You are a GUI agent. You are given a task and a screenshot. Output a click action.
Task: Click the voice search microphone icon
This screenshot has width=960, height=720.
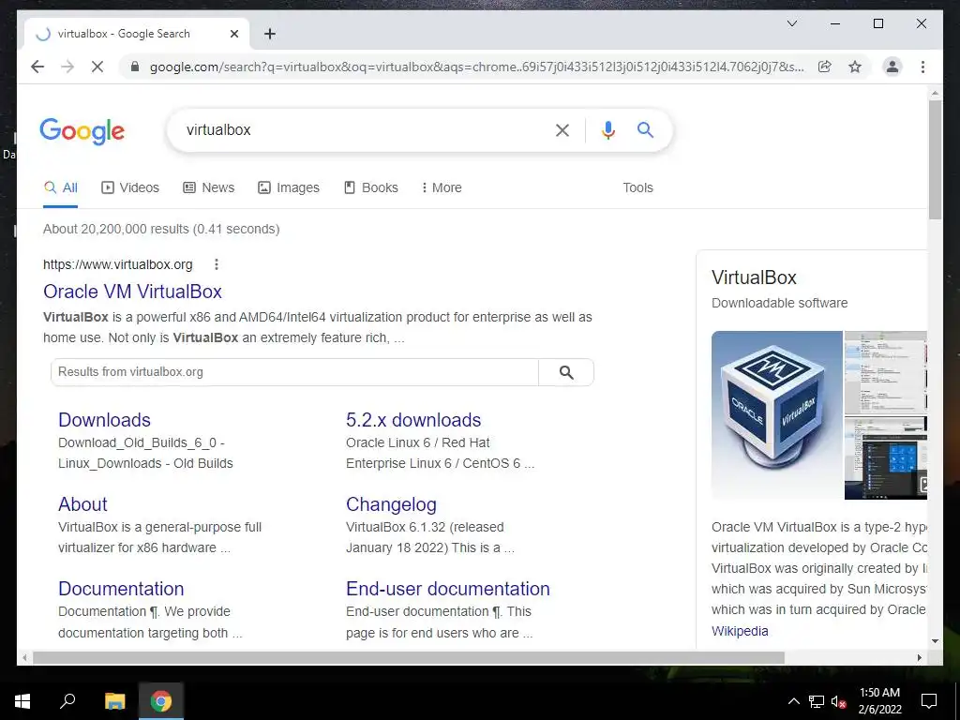pyautogui.click(x=607, y=129)
